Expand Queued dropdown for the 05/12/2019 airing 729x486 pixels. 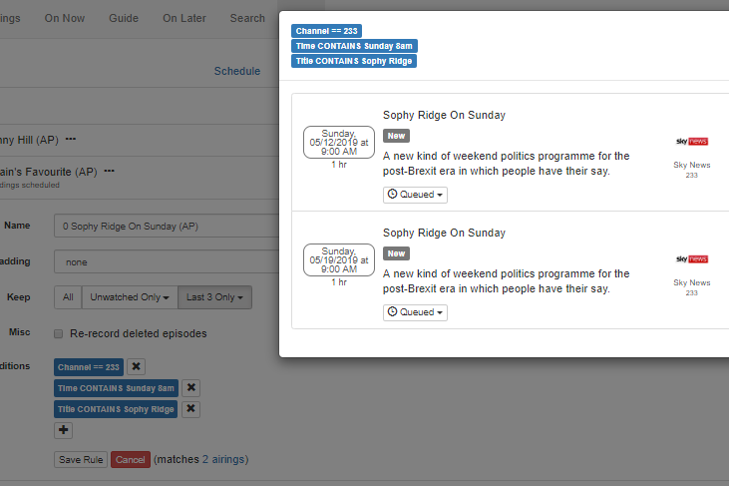[x=415, y=195]
